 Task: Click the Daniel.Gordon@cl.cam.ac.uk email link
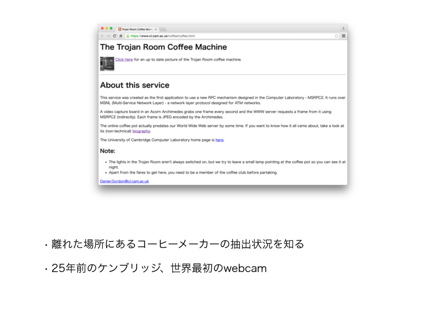(x=124, y=181)
